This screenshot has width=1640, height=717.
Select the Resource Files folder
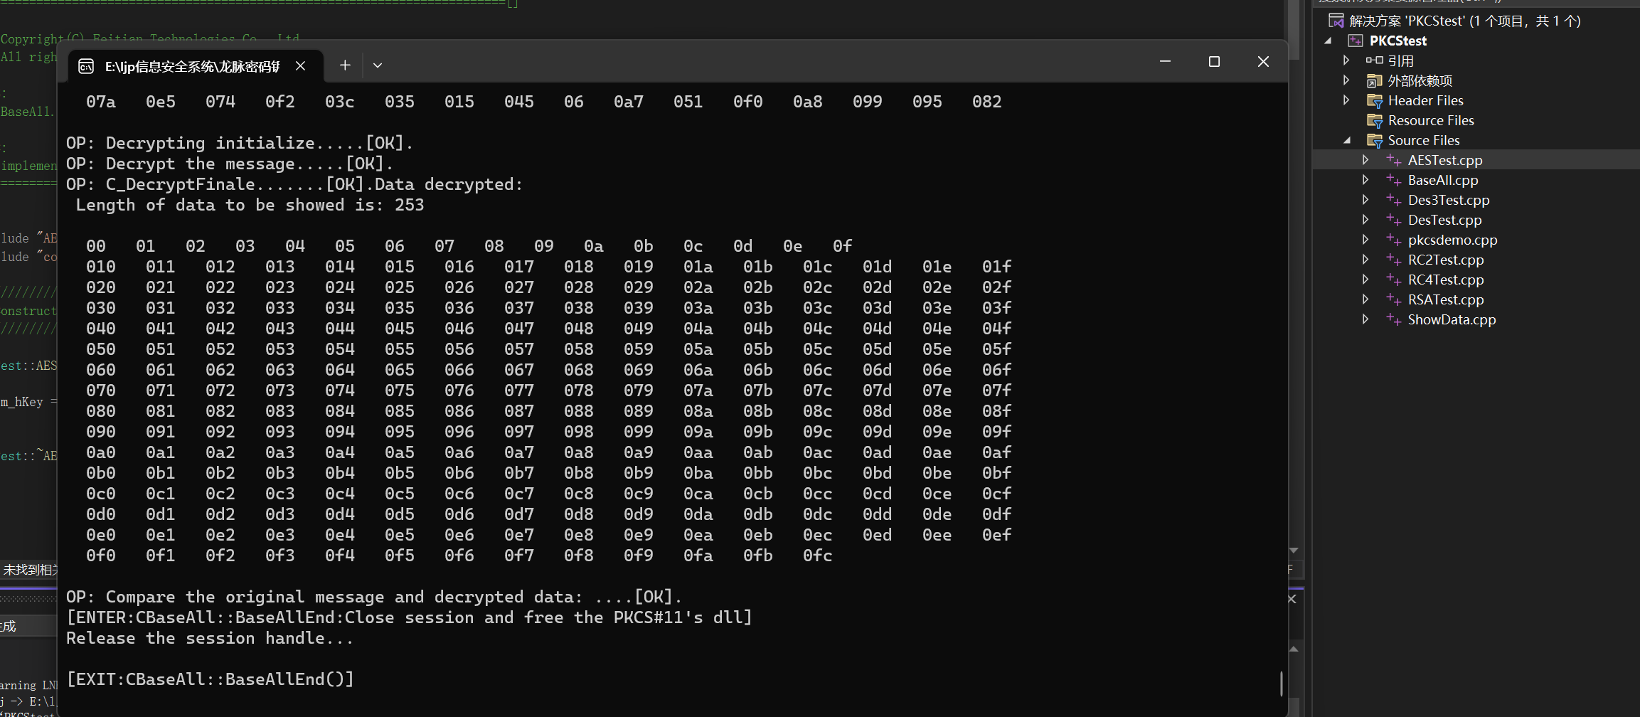coord(1431,120)
